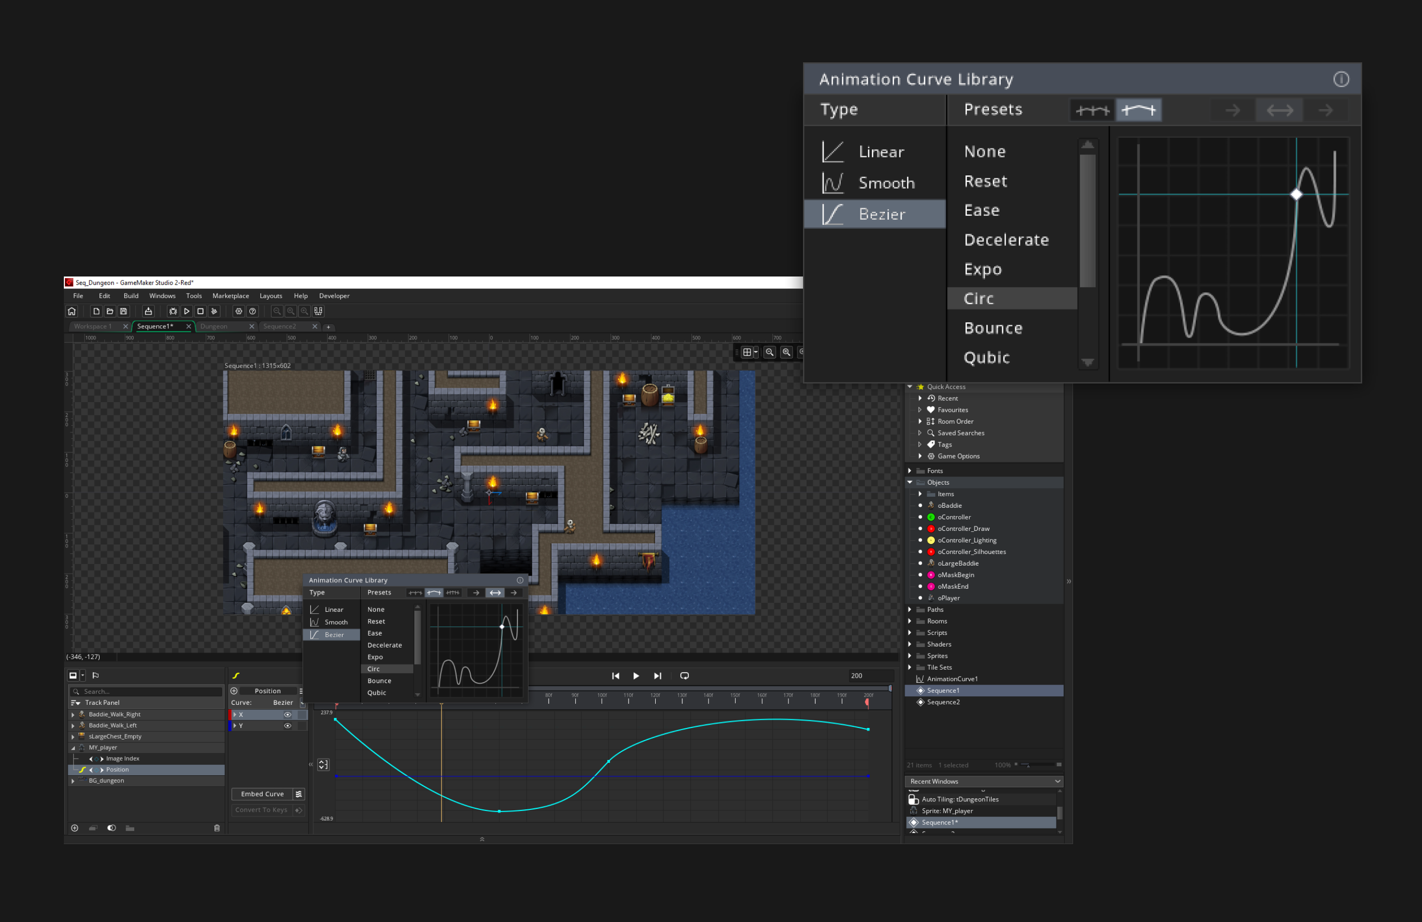This screenshot has width=1422, height=922.
Task: Click add track plus icon at panel bottom
Action: click(75, 828)
